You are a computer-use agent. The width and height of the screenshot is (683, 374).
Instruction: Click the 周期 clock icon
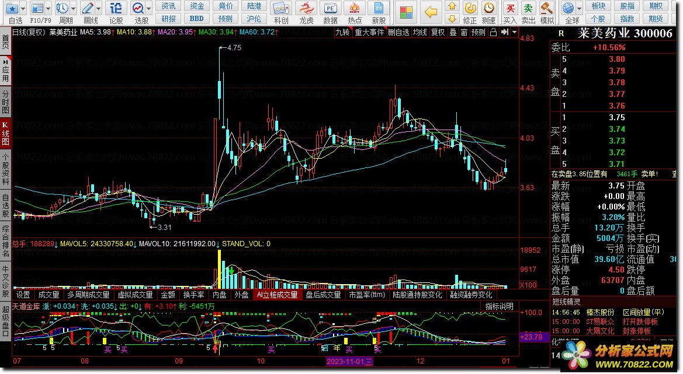click(63, 8)
